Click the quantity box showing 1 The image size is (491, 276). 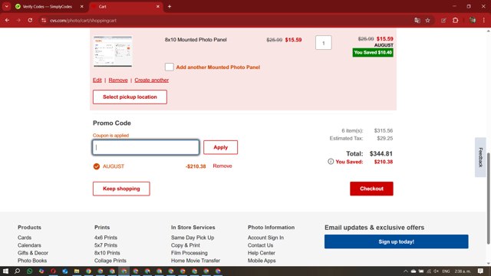click(x=324, y=43)
